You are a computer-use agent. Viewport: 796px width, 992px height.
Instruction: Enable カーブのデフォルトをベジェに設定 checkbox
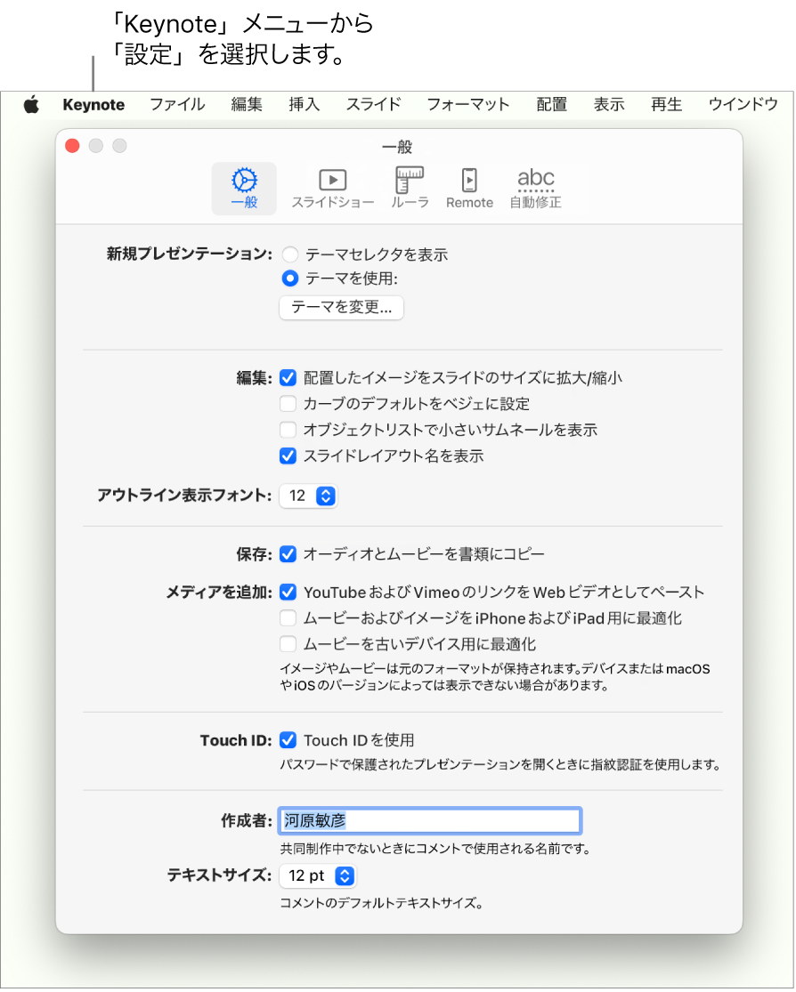[x=288, y=404]
